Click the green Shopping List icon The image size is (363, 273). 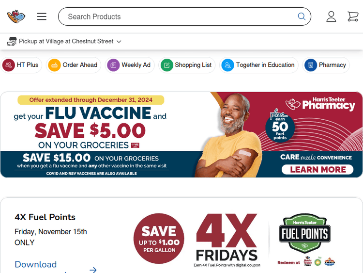point(167,65)
